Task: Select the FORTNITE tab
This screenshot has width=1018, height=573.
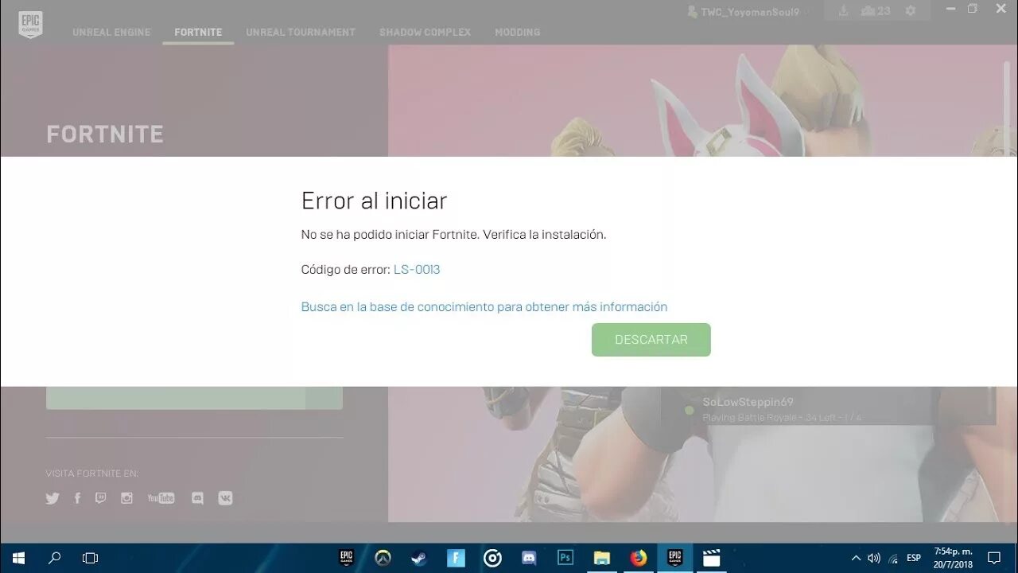Action: point(198,33)
